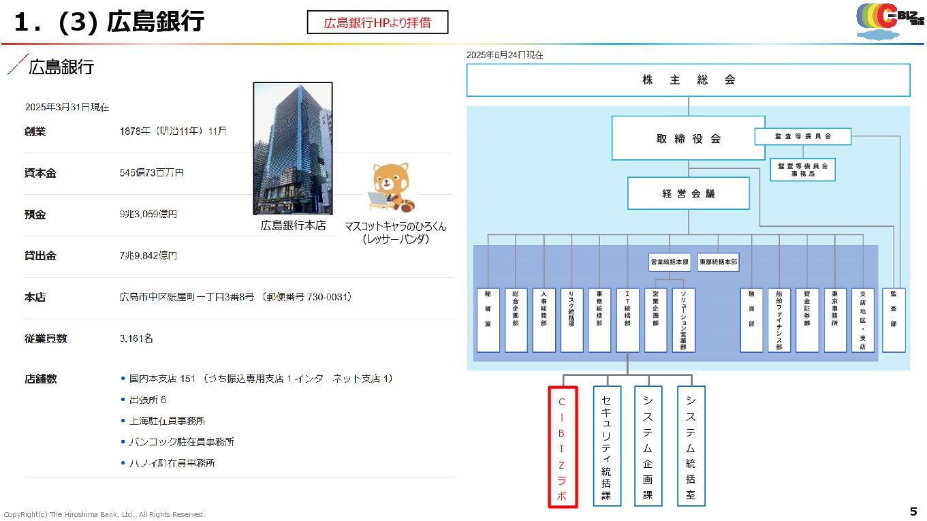Select the 出張所 6 bullet
The height and width of the screenshot is (521, 927).
(143, 400)
